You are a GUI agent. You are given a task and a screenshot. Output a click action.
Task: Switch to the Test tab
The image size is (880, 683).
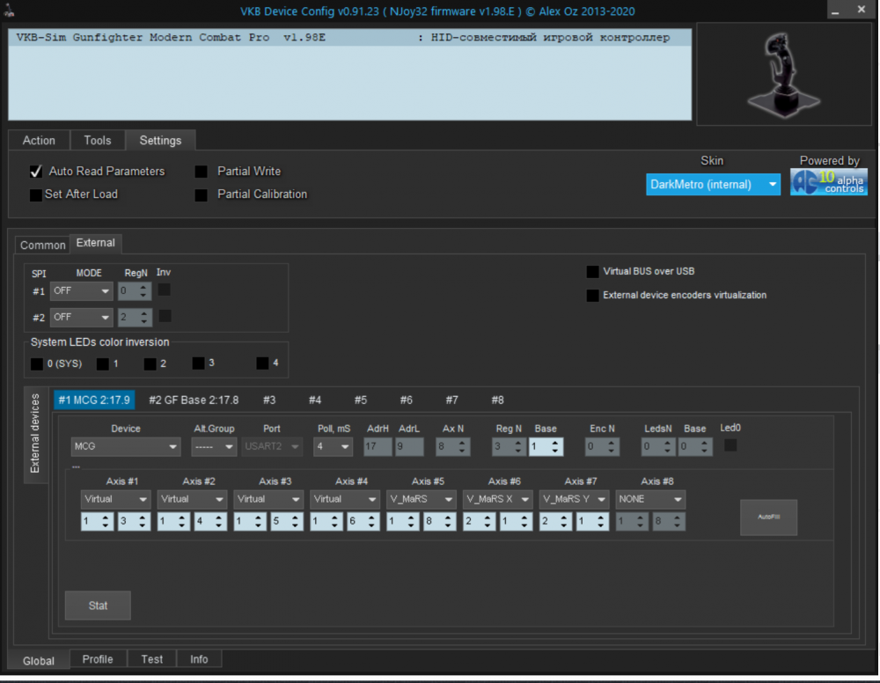(x=151, y=658)
